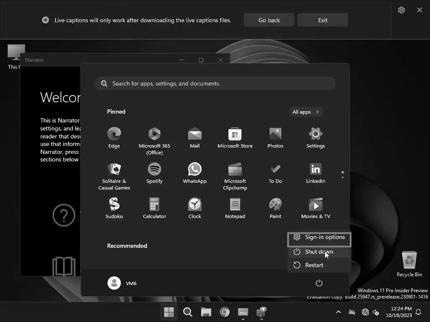Open the LinkedIn app
Viewport: 430px width, 322px height.
(316, 173)
